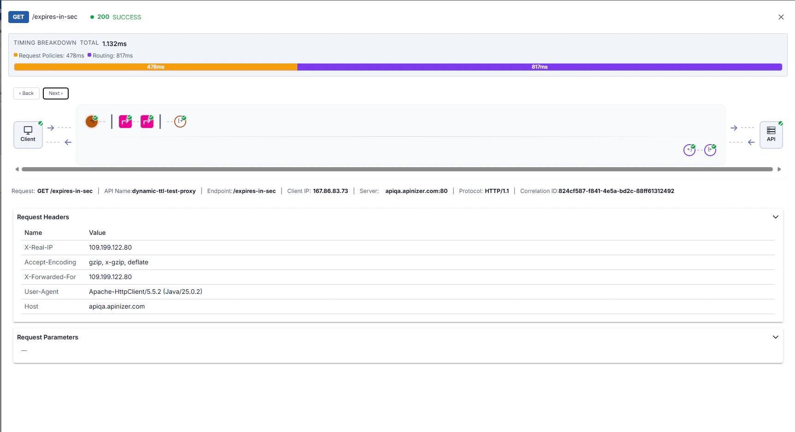Click the right arrow pointing to API
This screenshot has width=795, height=432.
pos(734,128)
